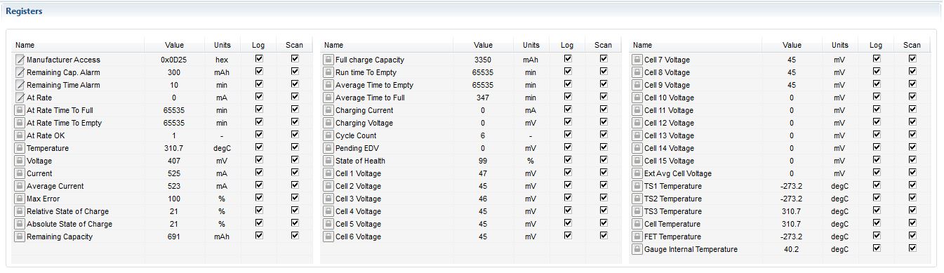Click pencil edit icon beside Manufacturer Access
The width and height of the screenshot is (944, 273).
(x=19, y=60)
